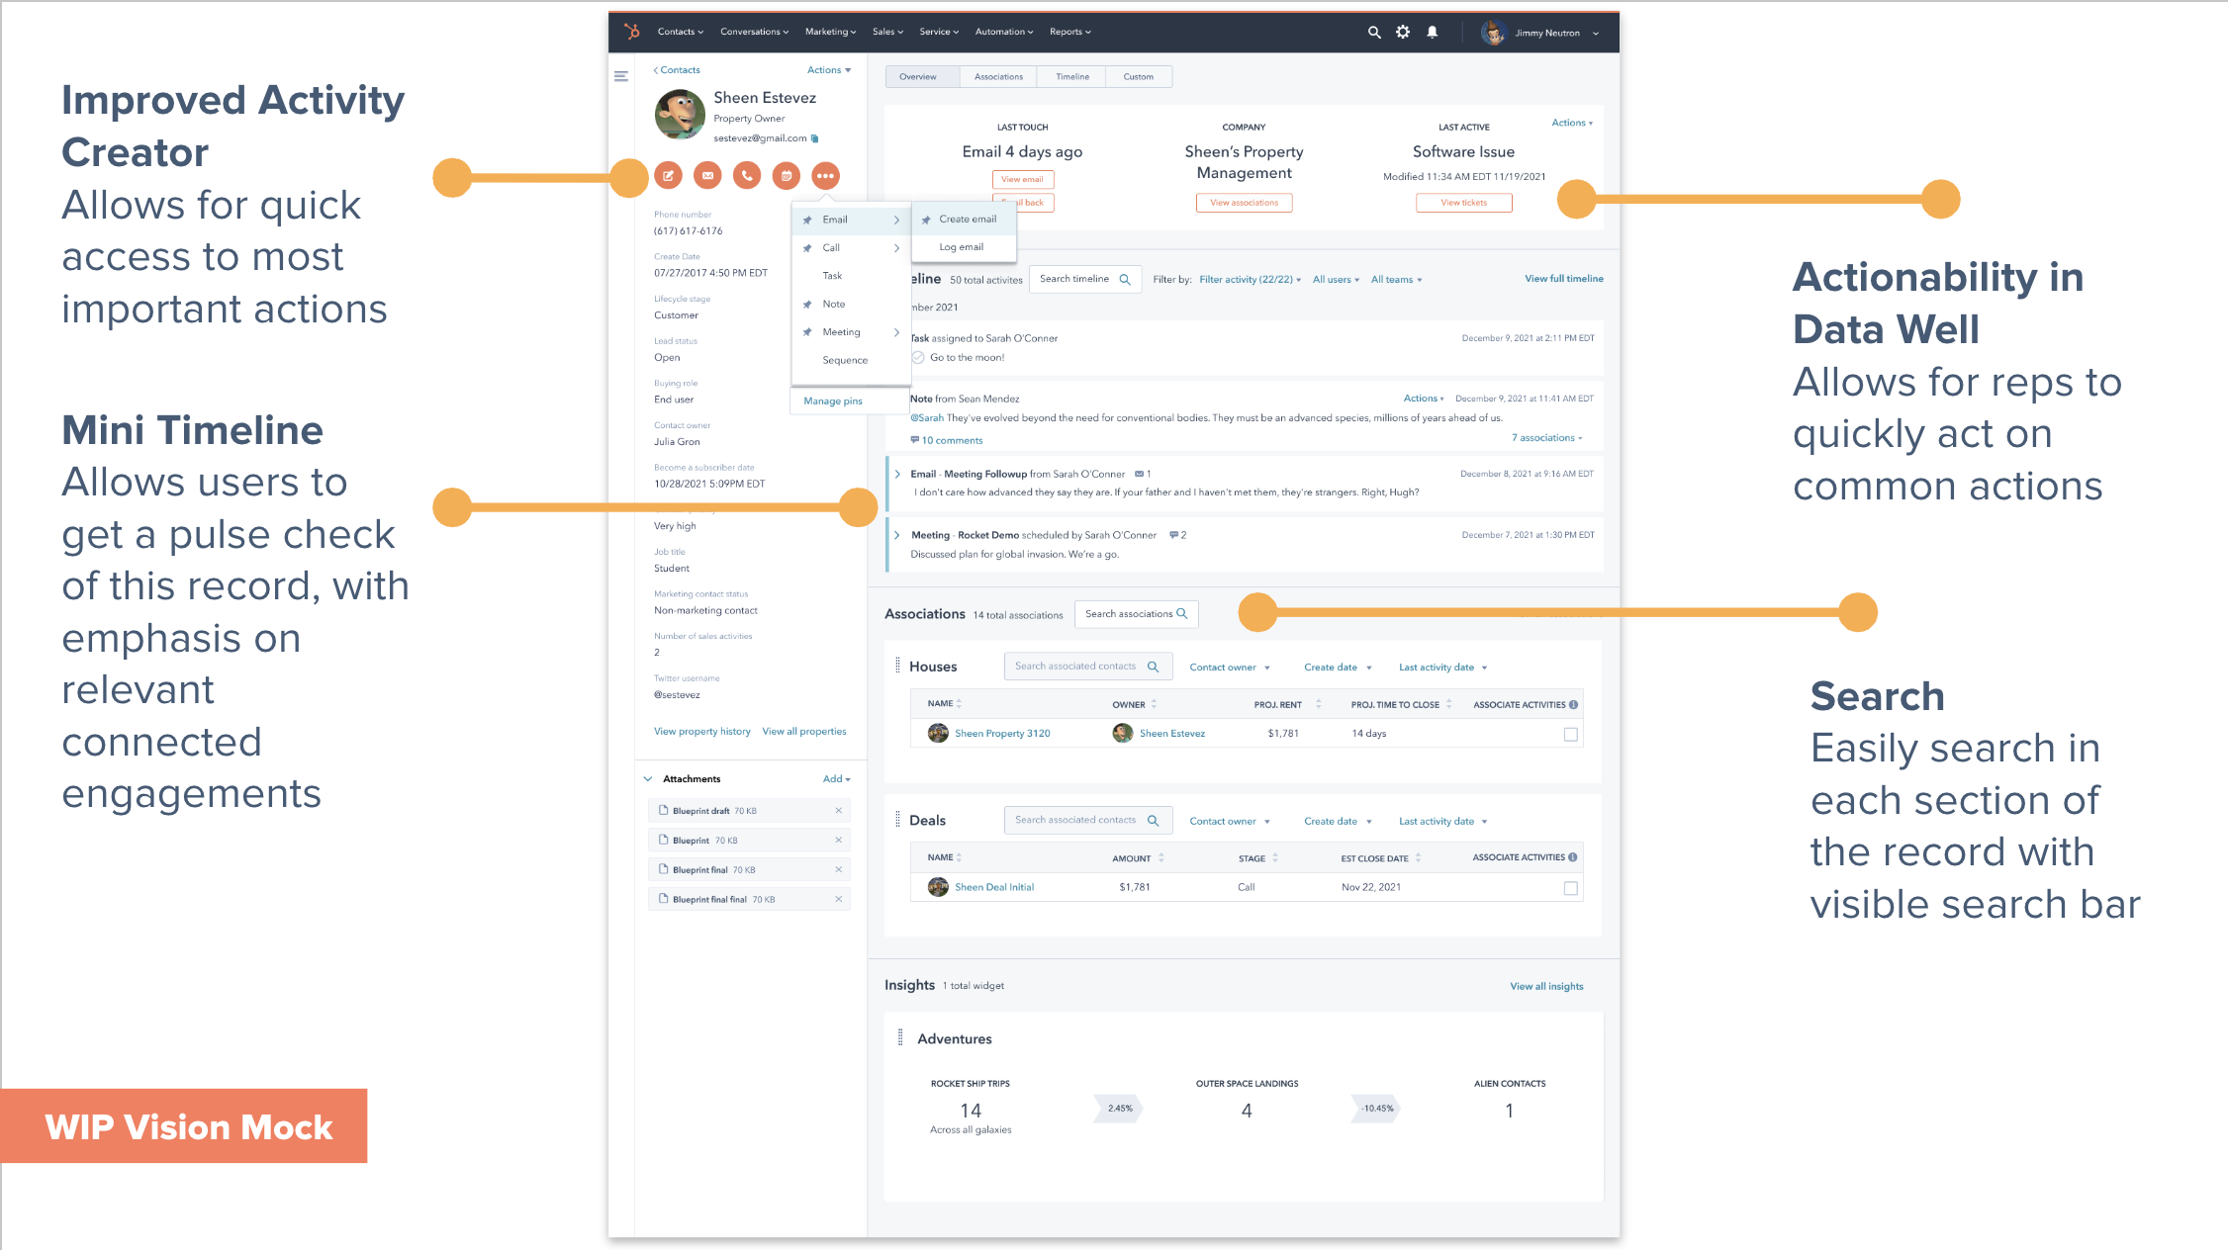Click the copy icon next to sestevez@gmail.com
Screen dimensions: 2228x1250
click(815, 138)
